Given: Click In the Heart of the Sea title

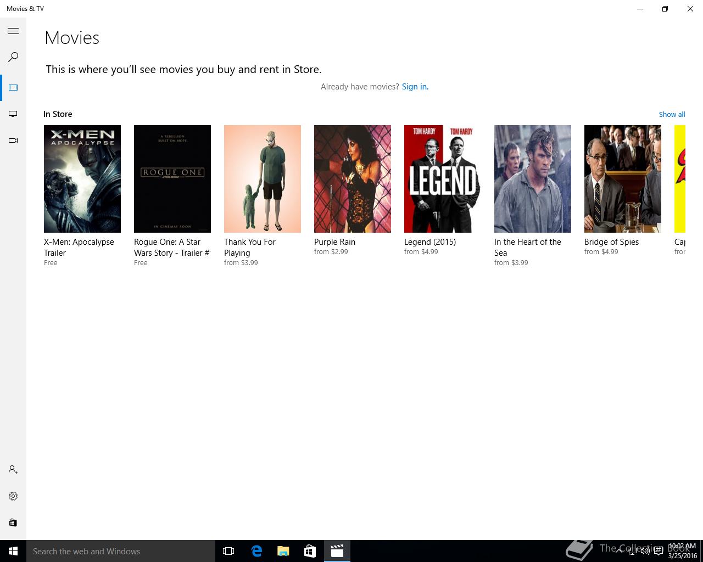Looking at the screenshot, I should [x=528, y=248].
